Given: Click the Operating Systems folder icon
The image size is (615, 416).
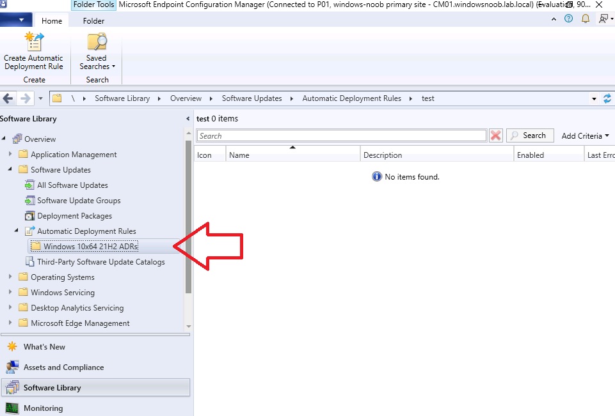Looking at the screenshot, I should pos(24,277).
